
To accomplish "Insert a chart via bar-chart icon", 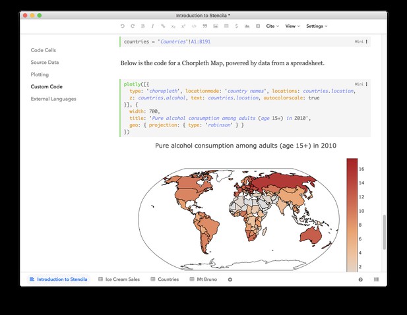I will coord(247,26).
